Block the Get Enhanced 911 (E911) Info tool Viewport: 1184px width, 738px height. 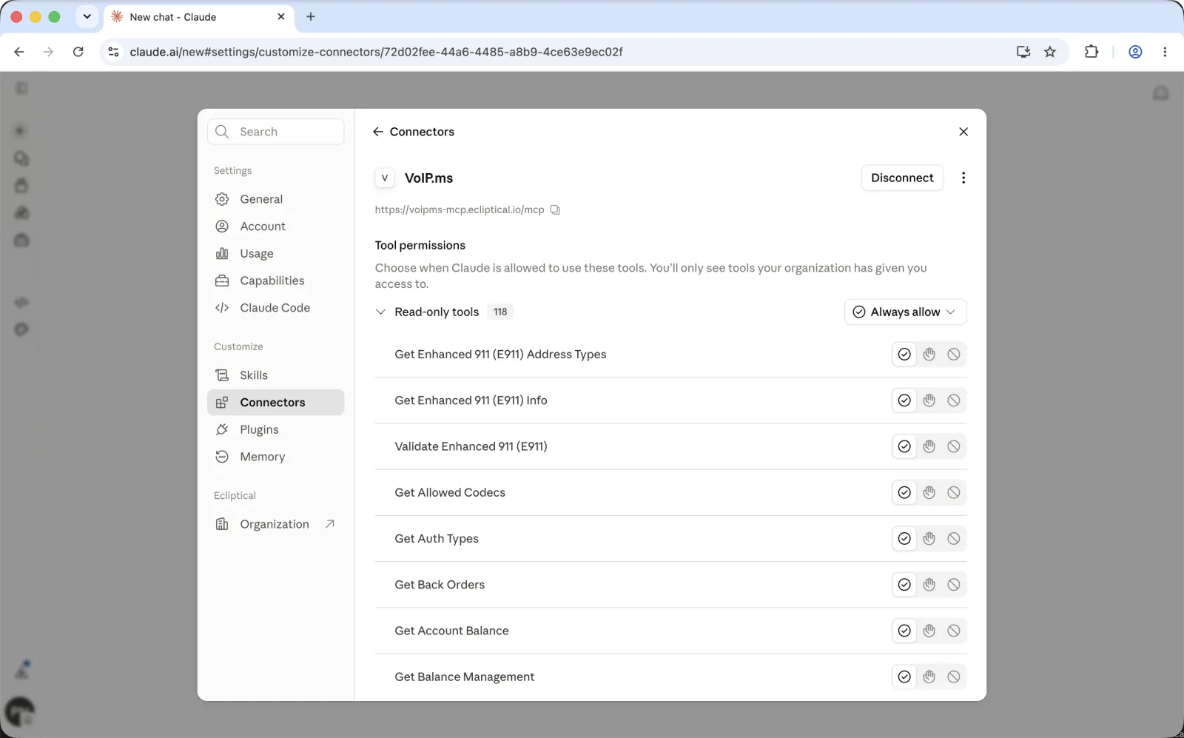point(954,400)
